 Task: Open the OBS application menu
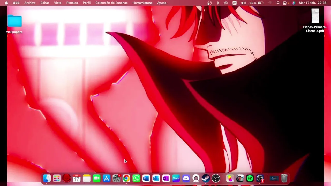click(16, 3)
